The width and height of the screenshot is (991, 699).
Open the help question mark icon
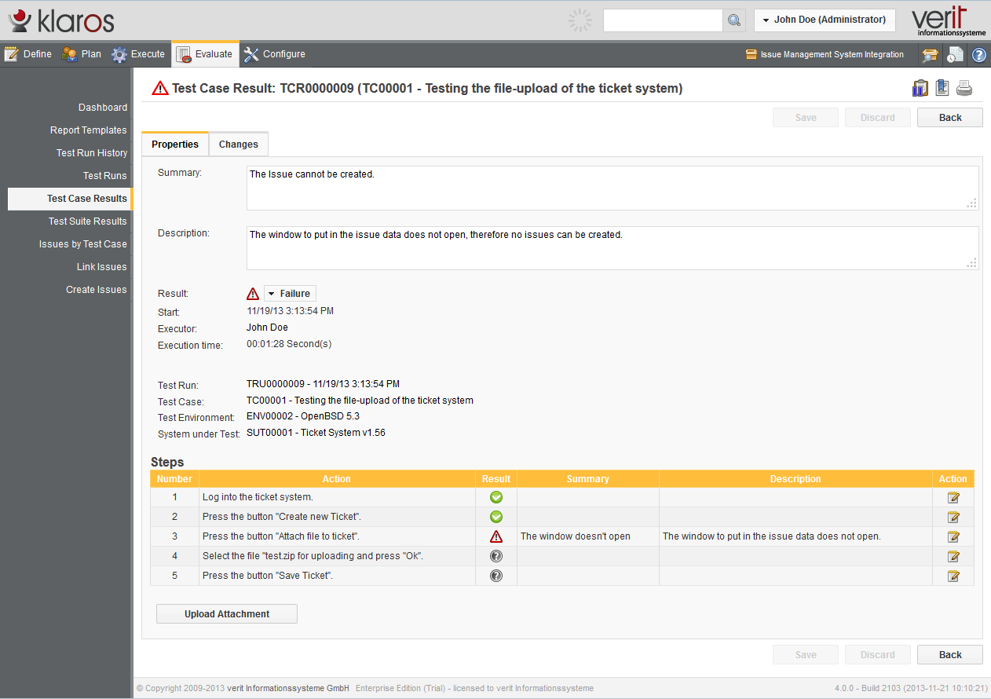click(978, 55)
